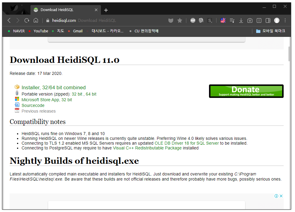The image size is (295, 212).
Task: Open a new tab with the plus button
Action: pyautogui.click(x=106, y=10)
